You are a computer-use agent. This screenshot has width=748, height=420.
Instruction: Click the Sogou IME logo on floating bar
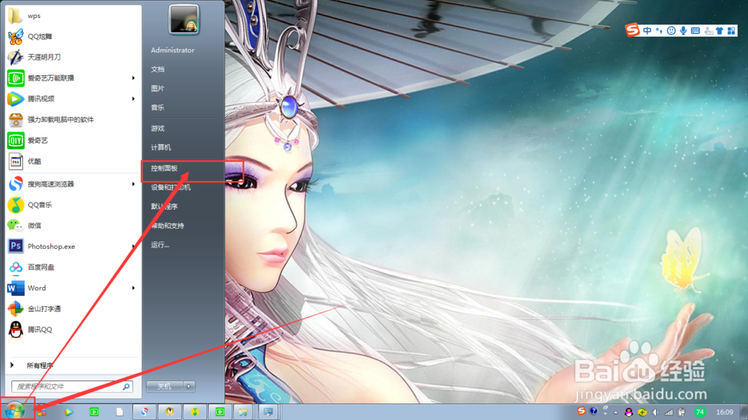633,30
